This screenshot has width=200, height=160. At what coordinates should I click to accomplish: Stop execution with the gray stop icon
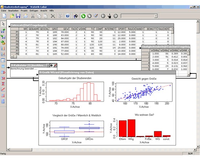click(x=89, y=16)
